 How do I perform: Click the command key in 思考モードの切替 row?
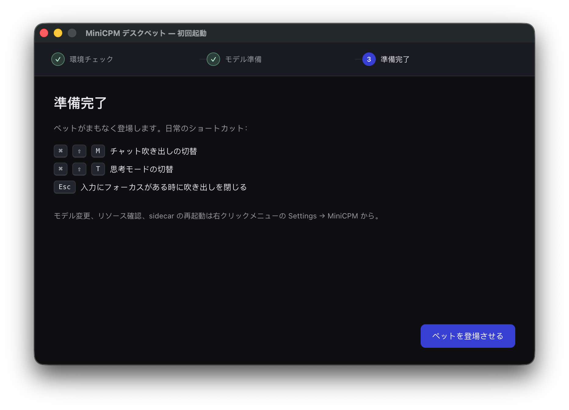[60, 169]
